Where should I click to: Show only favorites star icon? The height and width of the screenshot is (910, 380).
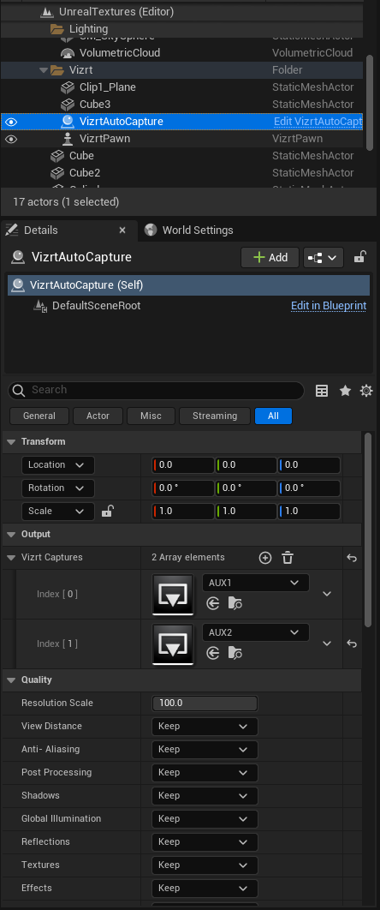[345, 391]
